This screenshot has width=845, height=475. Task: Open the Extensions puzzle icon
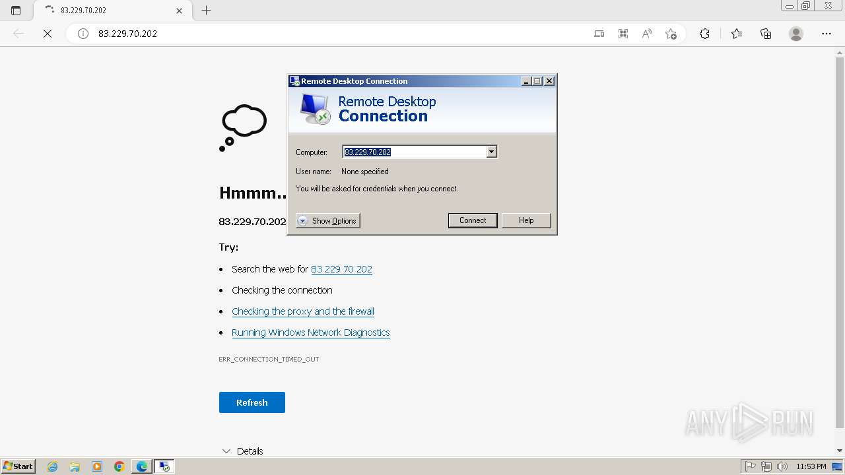pos(704,34)
